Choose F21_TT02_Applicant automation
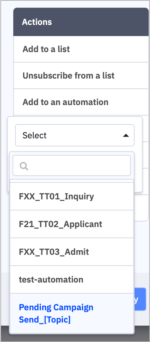Image resolution: width=150 pixels, height=342 pixels. [x=72, y=224]
